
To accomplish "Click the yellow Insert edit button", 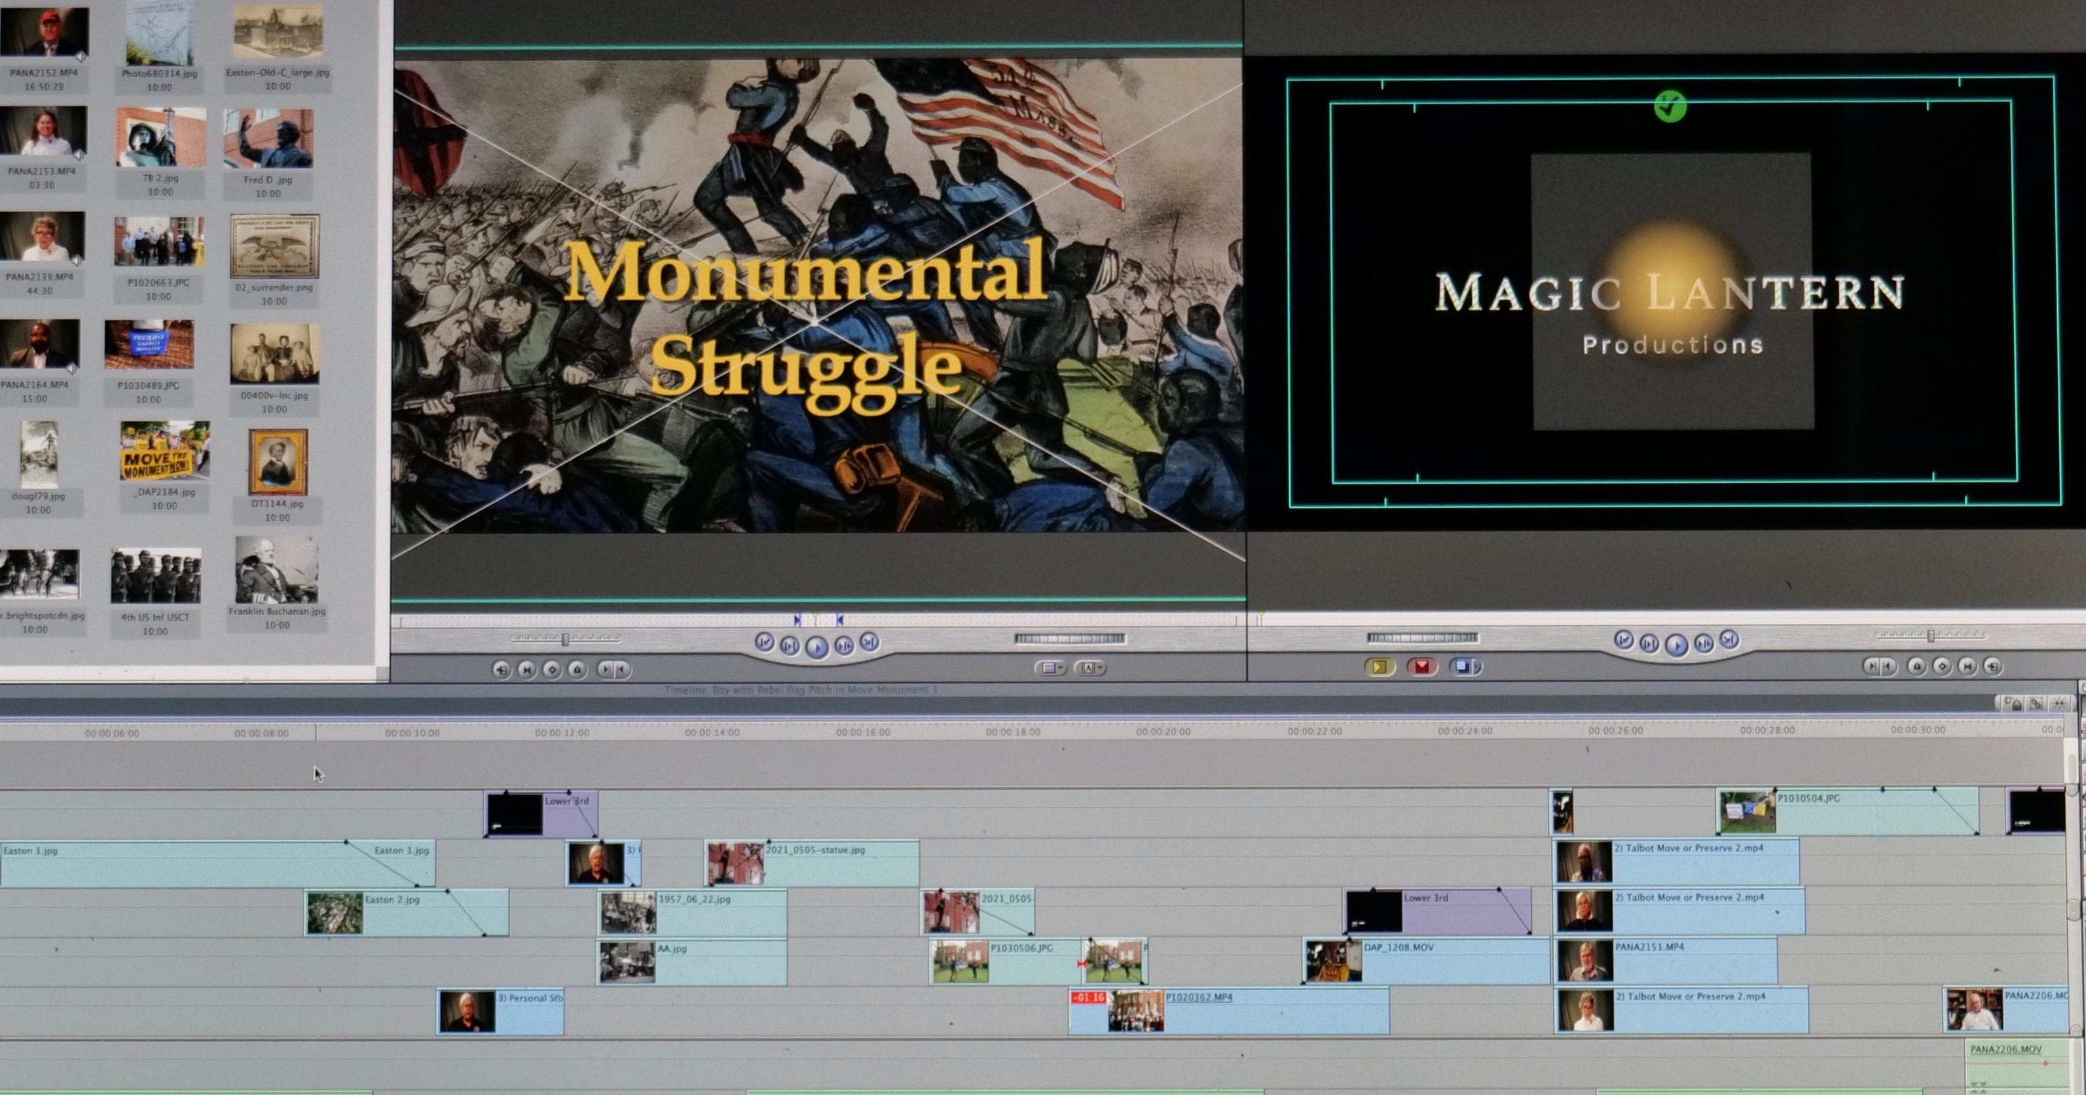I will pyautogui.click(x=1379, y=667).
